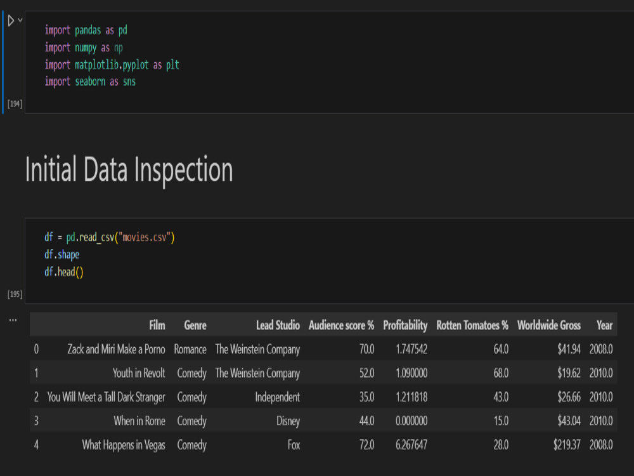
Task: Click the 'import seaborn as sns' line
Action: (90, 81)
